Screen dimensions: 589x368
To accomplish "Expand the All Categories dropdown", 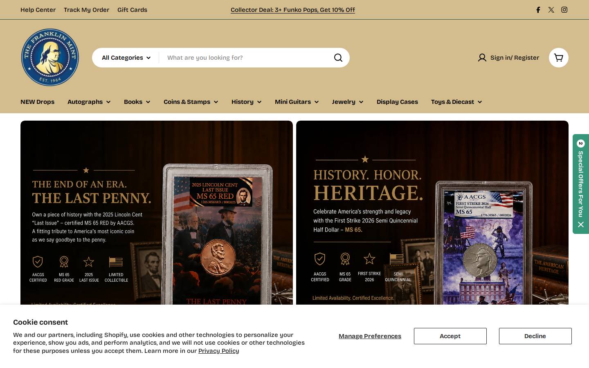I will coord(126,58).
